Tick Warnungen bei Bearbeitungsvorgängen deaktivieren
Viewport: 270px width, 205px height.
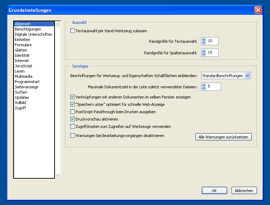[72, 136]
